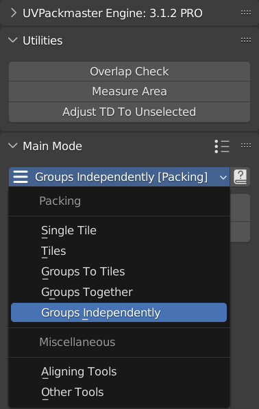This screenshot has height=409, width=259.
Task: Switch to Other Tools mode
Action: click(x=119, y=392)
